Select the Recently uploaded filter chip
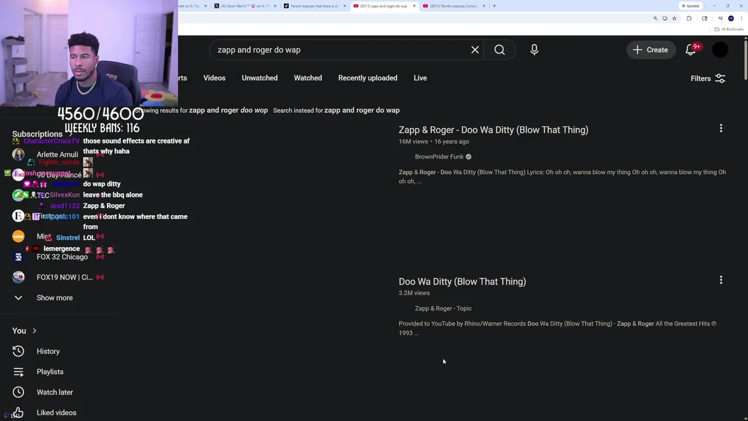The image size is (748, 421). click(368, 78)
